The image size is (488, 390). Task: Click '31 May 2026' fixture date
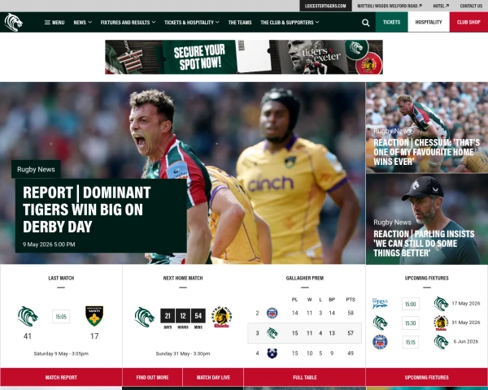click(x=466, y=323)
